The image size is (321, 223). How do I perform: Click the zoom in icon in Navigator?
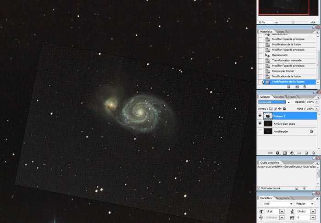pyautogui.click(x=313, y=22)
